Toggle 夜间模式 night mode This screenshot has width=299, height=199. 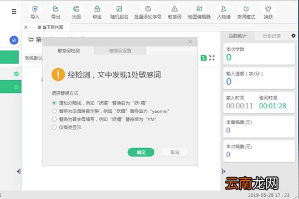coord(246,12)
